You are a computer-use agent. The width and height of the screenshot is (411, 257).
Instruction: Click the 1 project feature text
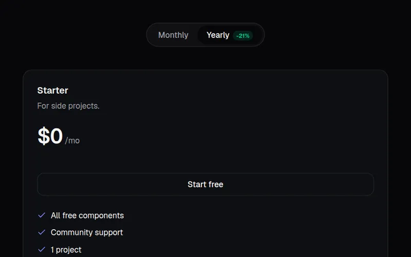(66, 250)
